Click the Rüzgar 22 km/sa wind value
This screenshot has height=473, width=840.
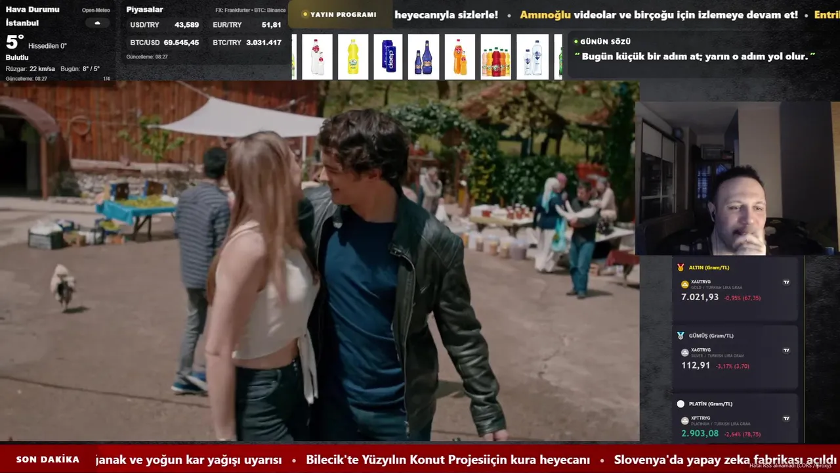tap(30, 69)
